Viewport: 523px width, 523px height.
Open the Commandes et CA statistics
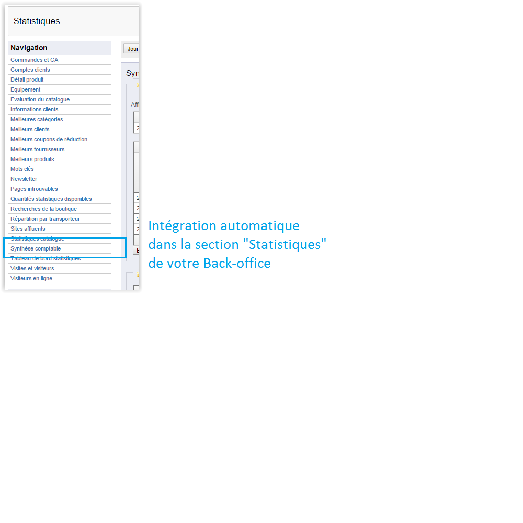pyautogui.click(x=35, y=60)
